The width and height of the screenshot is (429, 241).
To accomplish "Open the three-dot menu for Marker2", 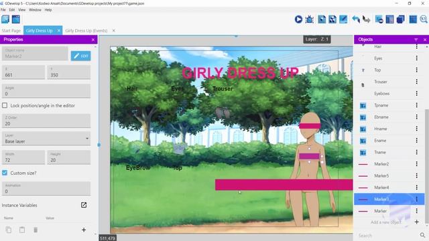I will [x=417, y=164].
